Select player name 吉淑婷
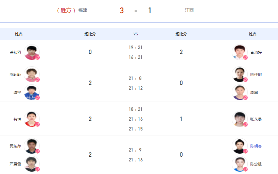 [x=256, y=52]
